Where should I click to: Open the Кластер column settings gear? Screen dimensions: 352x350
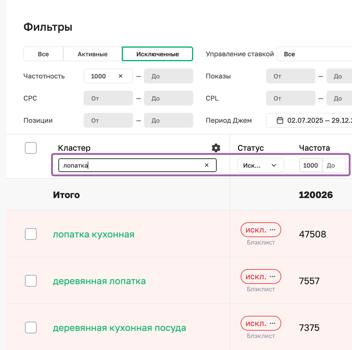[216, 148]
